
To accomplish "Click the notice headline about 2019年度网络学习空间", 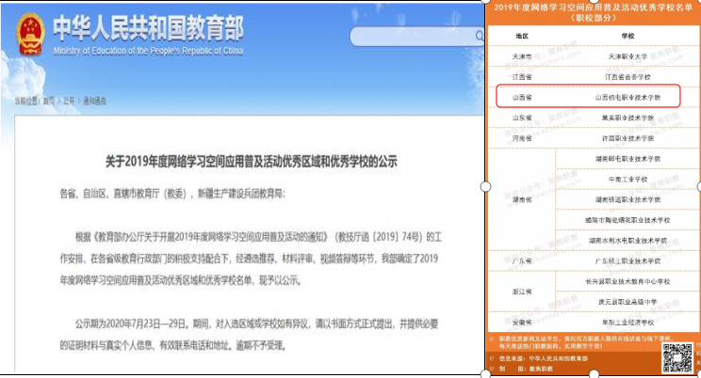I will (252, 161).
